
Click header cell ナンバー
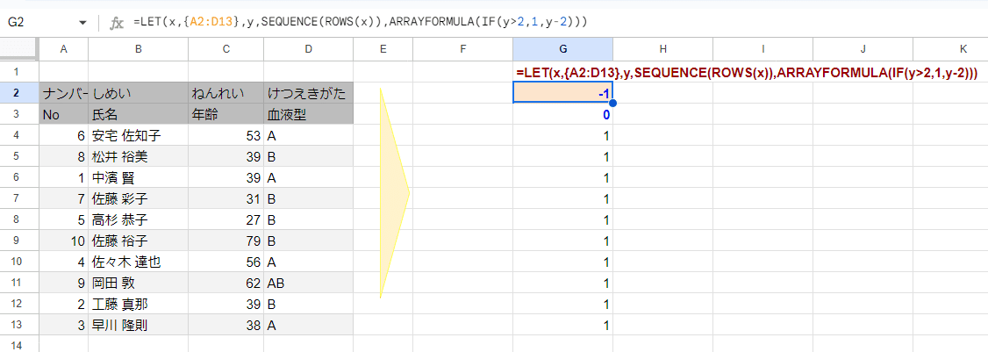(64, 93)
